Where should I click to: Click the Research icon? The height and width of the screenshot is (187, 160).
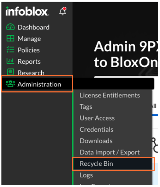pos(10,72)
